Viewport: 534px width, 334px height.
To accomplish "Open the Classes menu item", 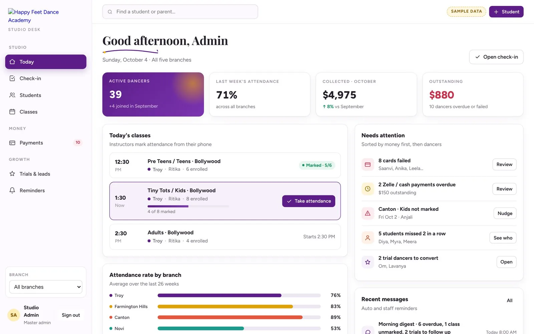I will point(46,112).
